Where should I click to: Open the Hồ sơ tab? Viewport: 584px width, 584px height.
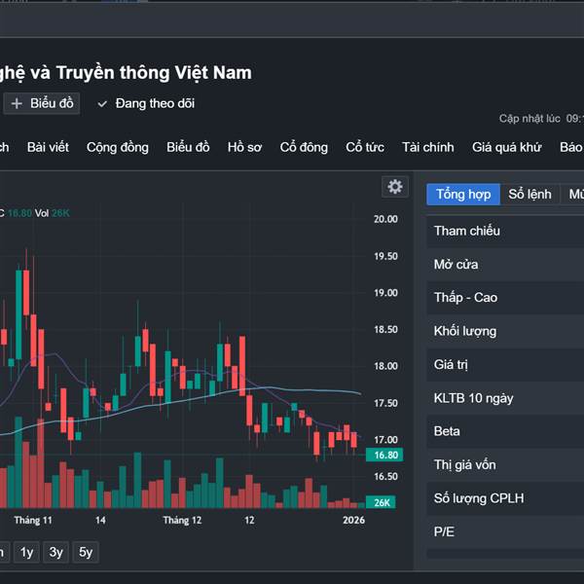click(x=244, y=147)
